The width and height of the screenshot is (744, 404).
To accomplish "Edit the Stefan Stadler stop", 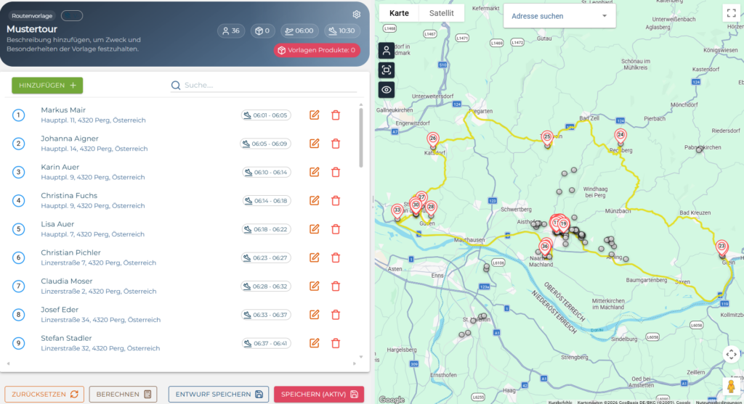I will pos(314,343).
